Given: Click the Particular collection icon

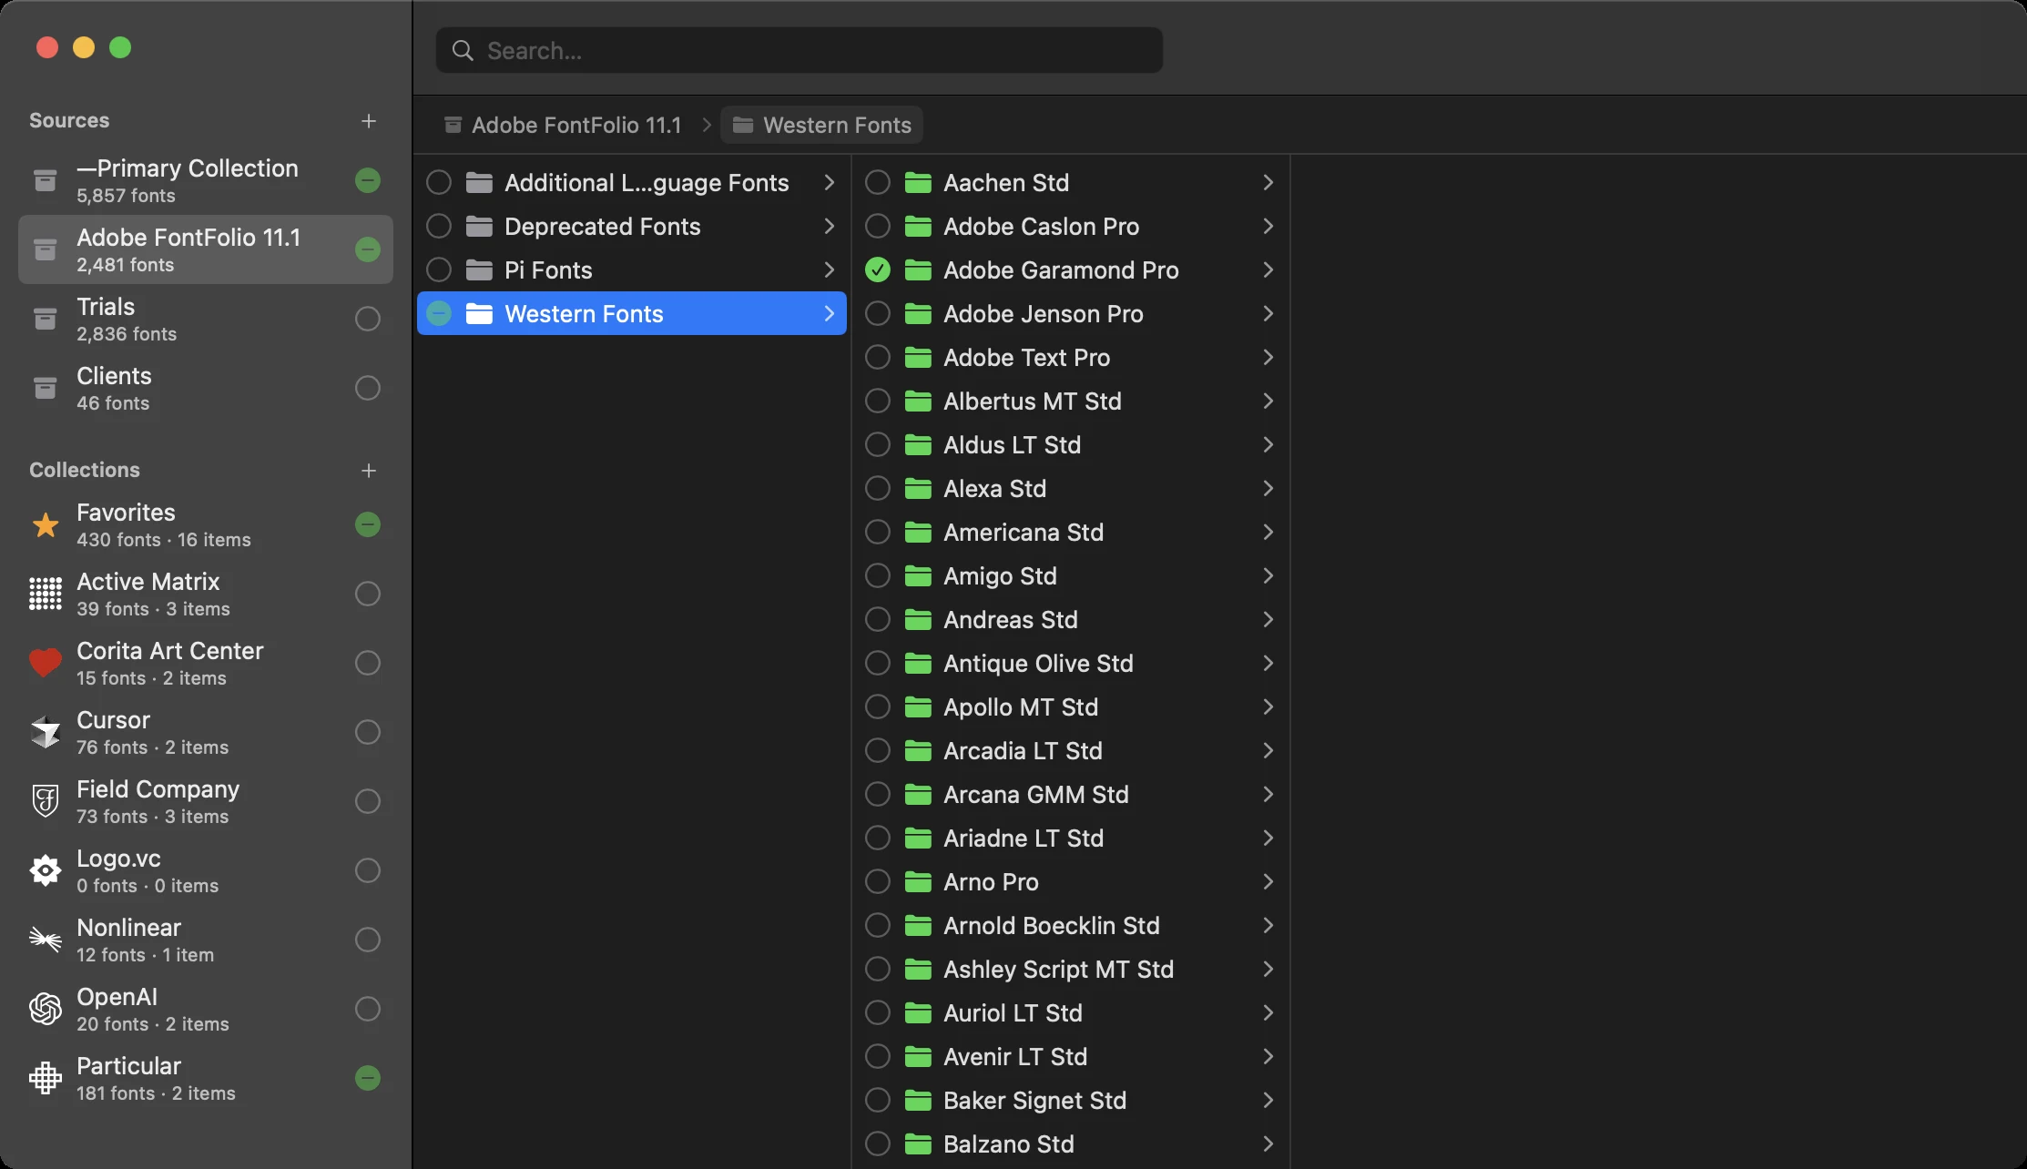Looking at the screenshot, I should (46, 1078).
